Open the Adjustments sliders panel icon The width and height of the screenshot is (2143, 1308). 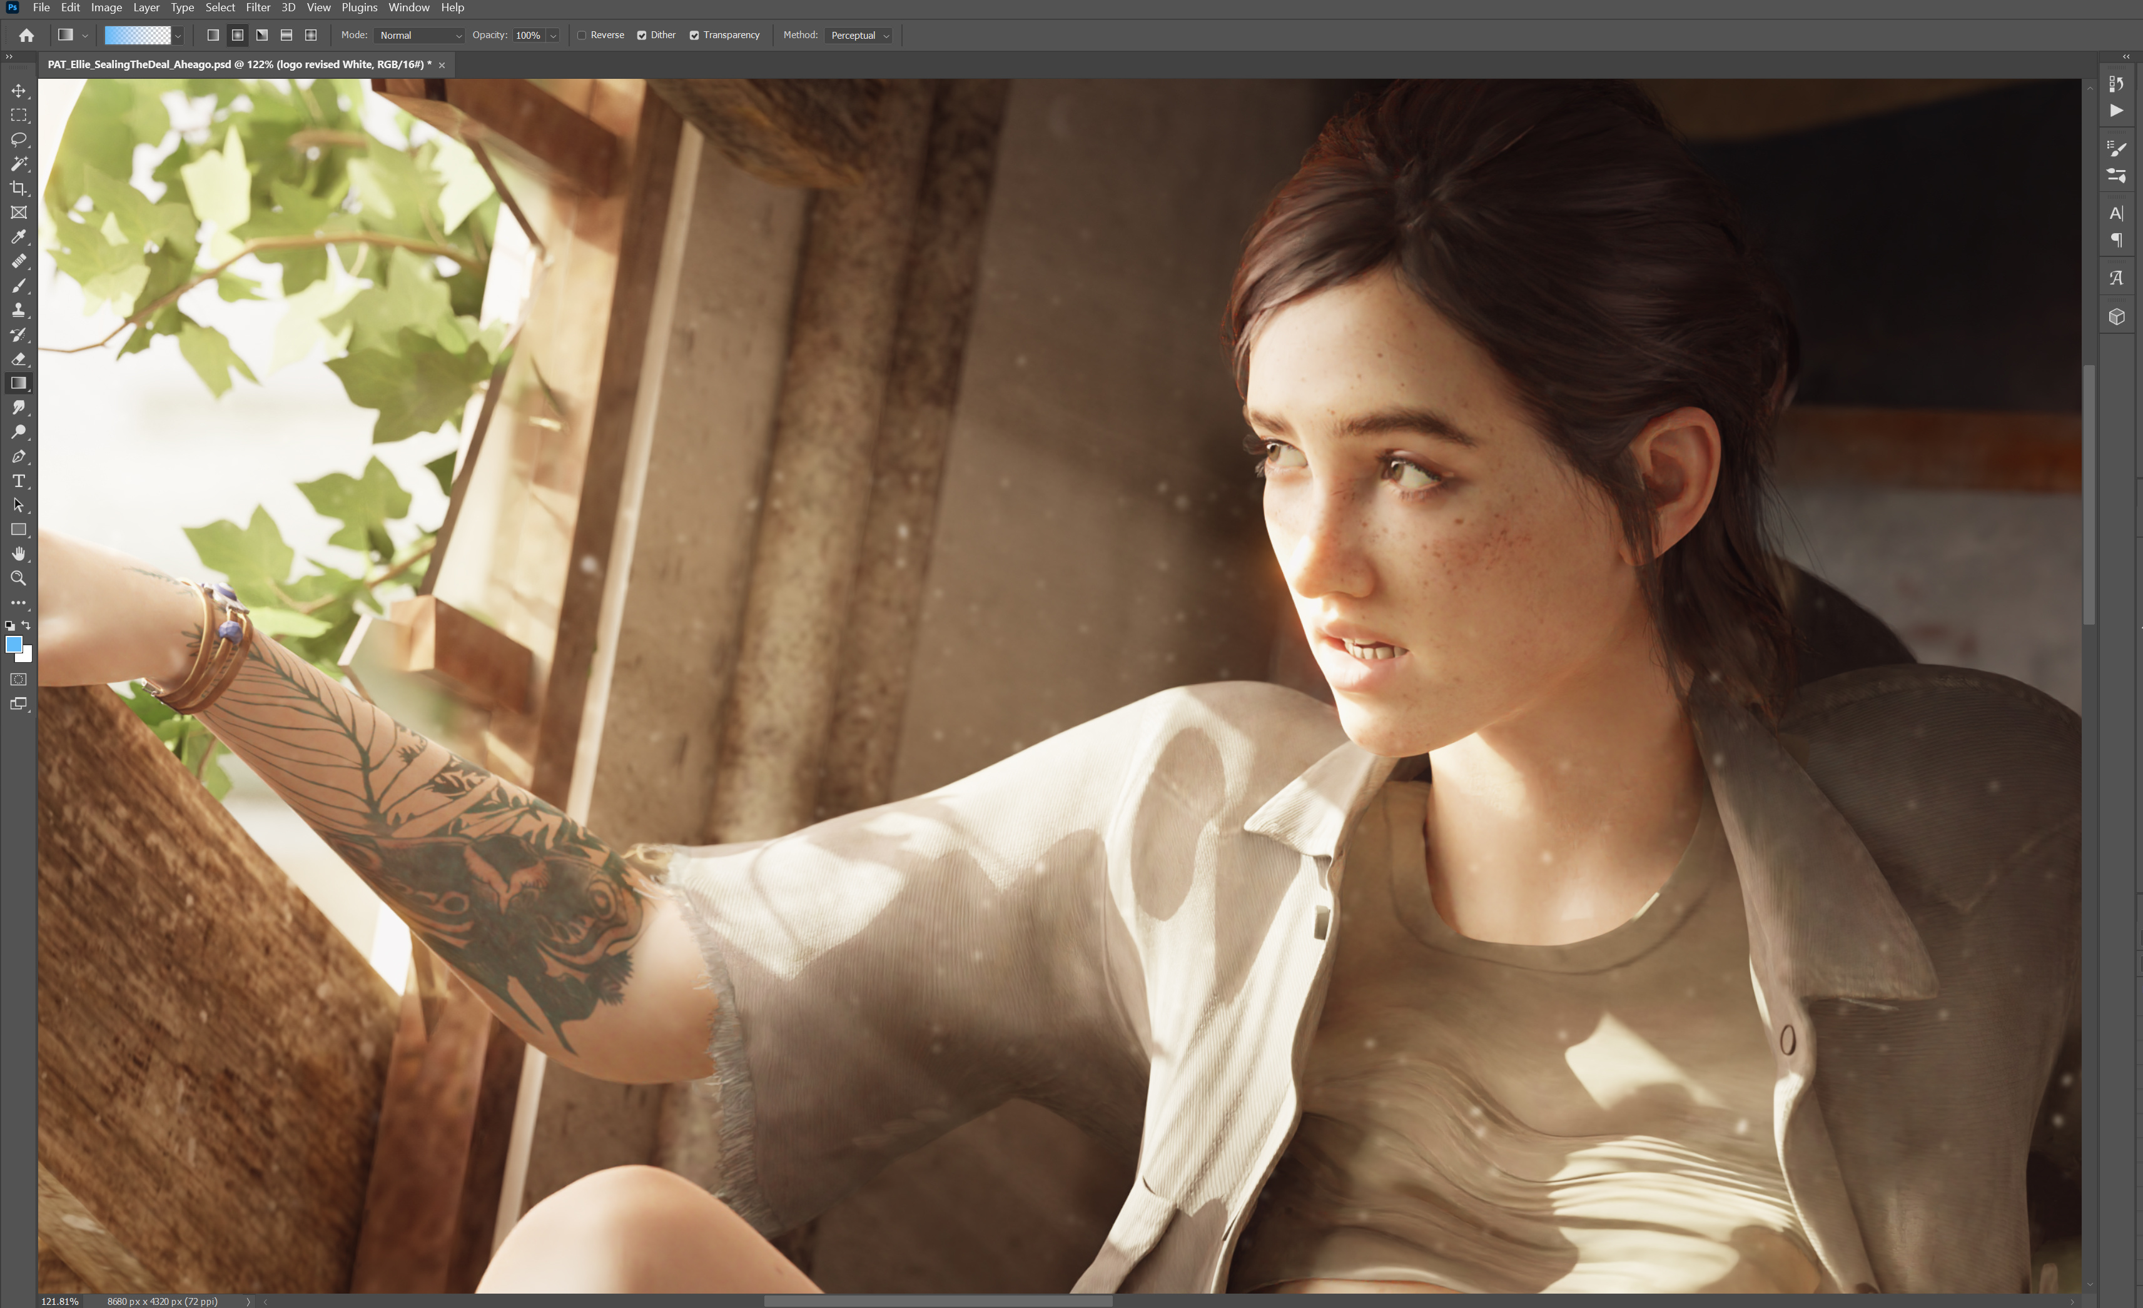tap(2117, 176)
